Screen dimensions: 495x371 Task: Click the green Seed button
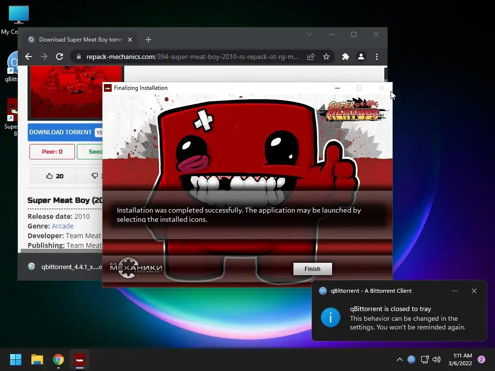point(90,152)
